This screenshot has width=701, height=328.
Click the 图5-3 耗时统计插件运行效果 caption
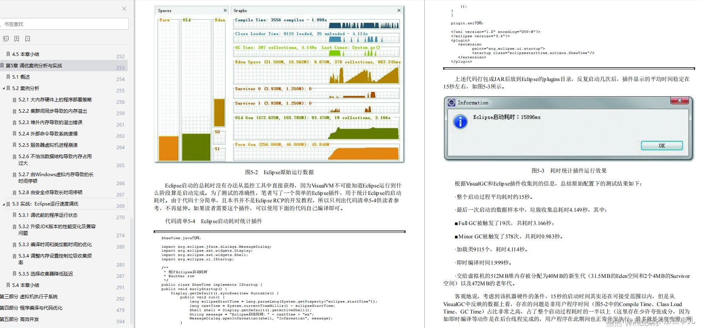(x=569, y=171)
